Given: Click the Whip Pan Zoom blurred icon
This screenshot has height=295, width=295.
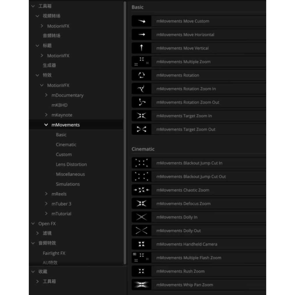Looking at the screenshot, I should click(141, 285).
